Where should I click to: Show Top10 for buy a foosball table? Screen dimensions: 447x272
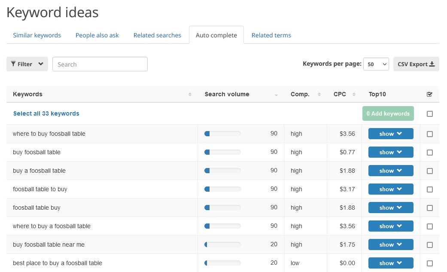(391, 171)
